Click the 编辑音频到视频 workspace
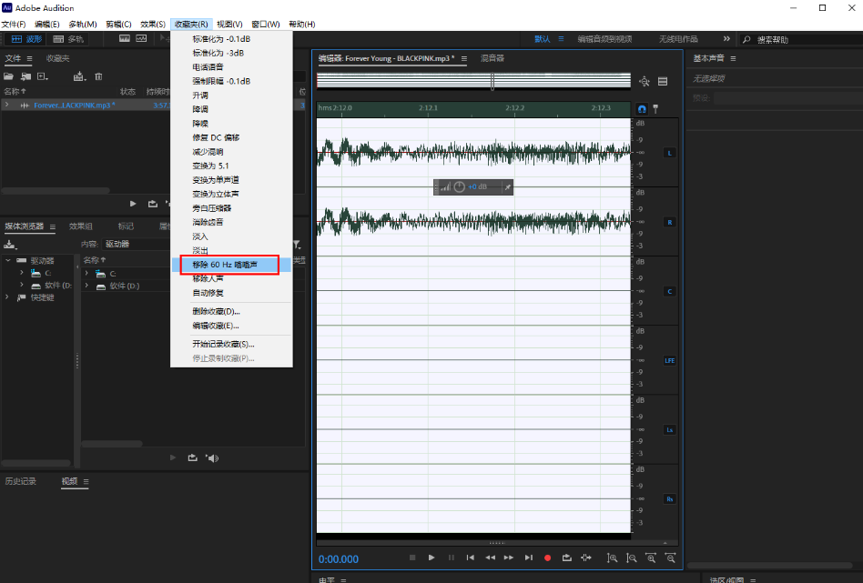Screen dimensions: 863x583 tap(604, 39)
